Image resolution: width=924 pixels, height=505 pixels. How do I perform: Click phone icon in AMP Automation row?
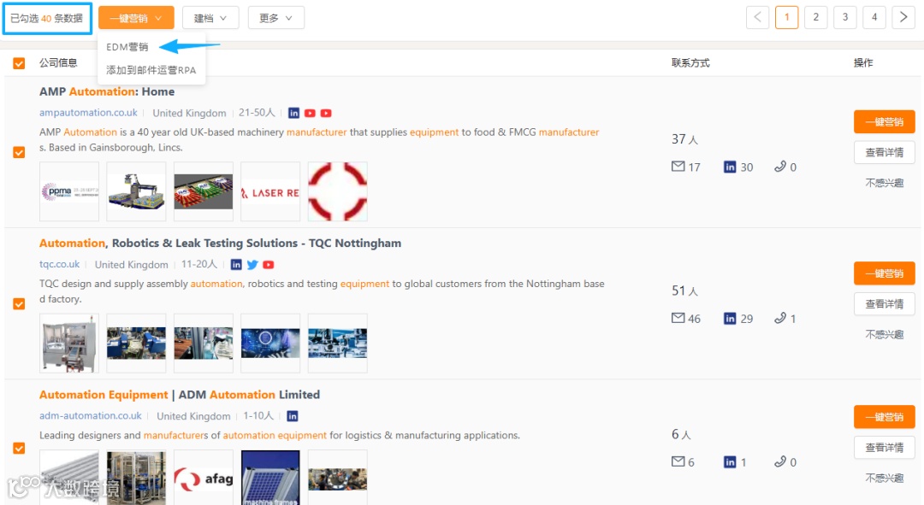(779, 167)
